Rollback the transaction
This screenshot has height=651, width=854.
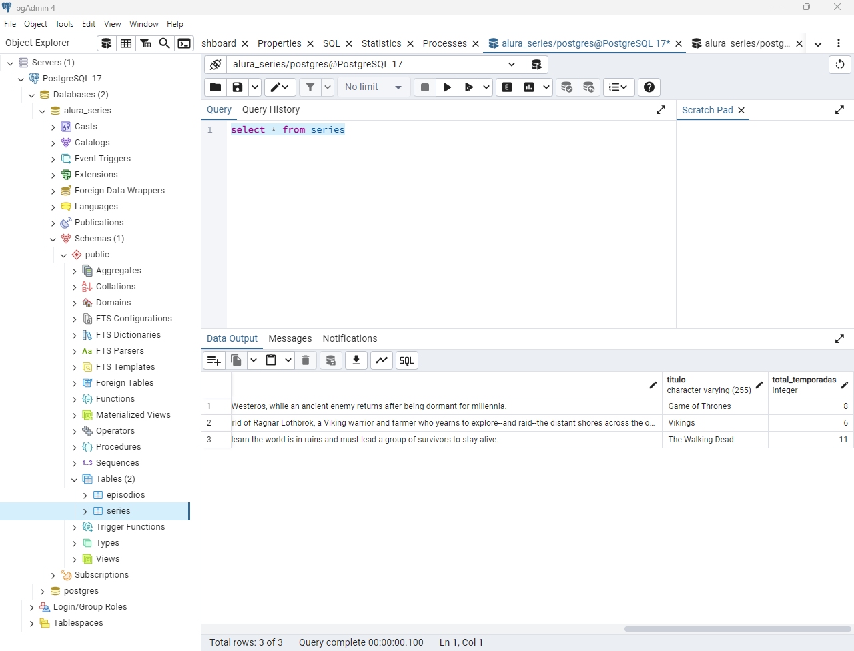(588, 87)
